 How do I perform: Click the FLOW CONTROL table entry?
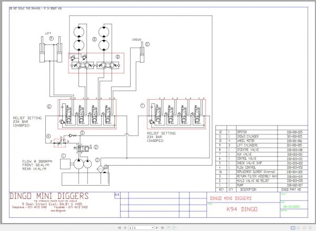click(x=246, y=168)
